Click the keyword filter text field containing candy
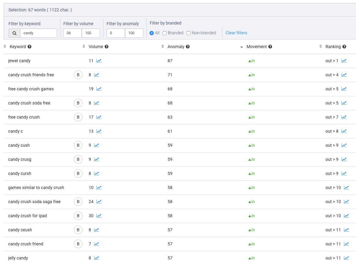The image size is (356, 265). click(x=38, y=33)
